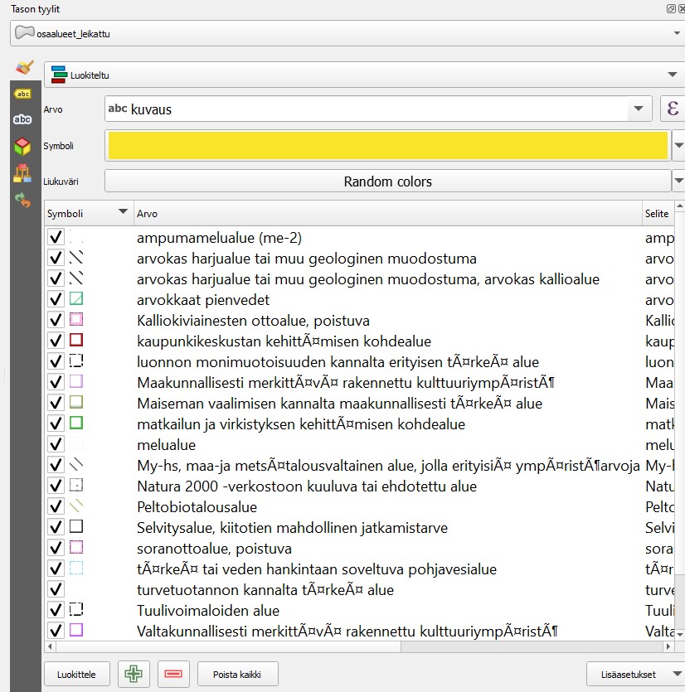Click symbol swatch for Kalliokiviainesten ottoalue row
The image size is (685, 692).
pos(76,320)
